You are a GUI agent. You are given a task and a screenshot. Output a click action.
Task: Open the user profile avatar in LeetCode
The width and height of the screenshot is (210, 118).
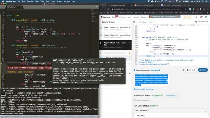(x=206, y=17)
